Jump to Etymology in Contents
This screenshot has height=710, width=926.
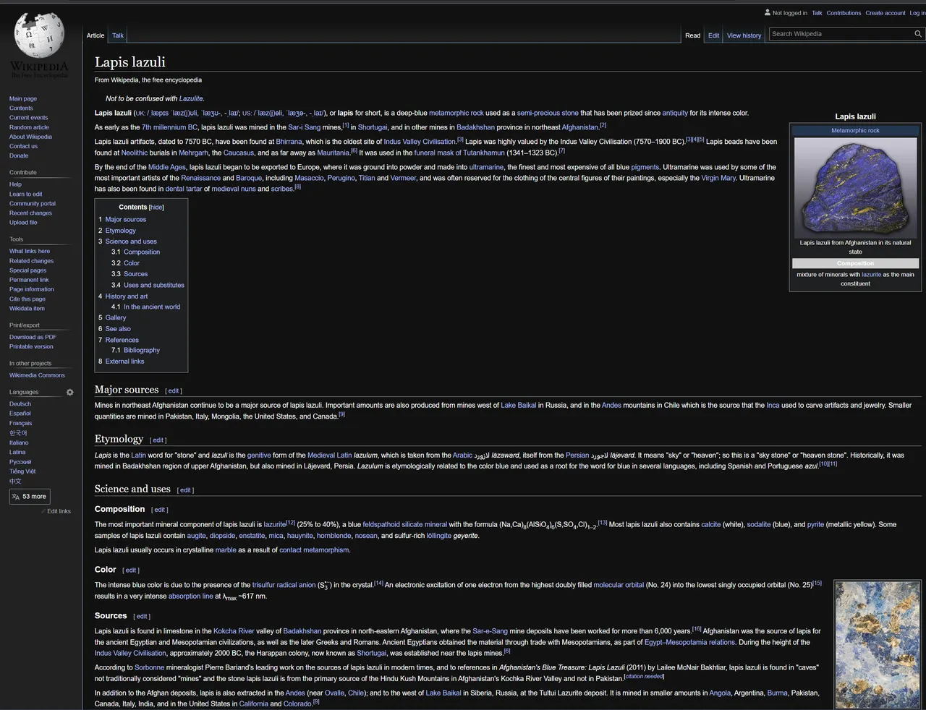point(120,231)
